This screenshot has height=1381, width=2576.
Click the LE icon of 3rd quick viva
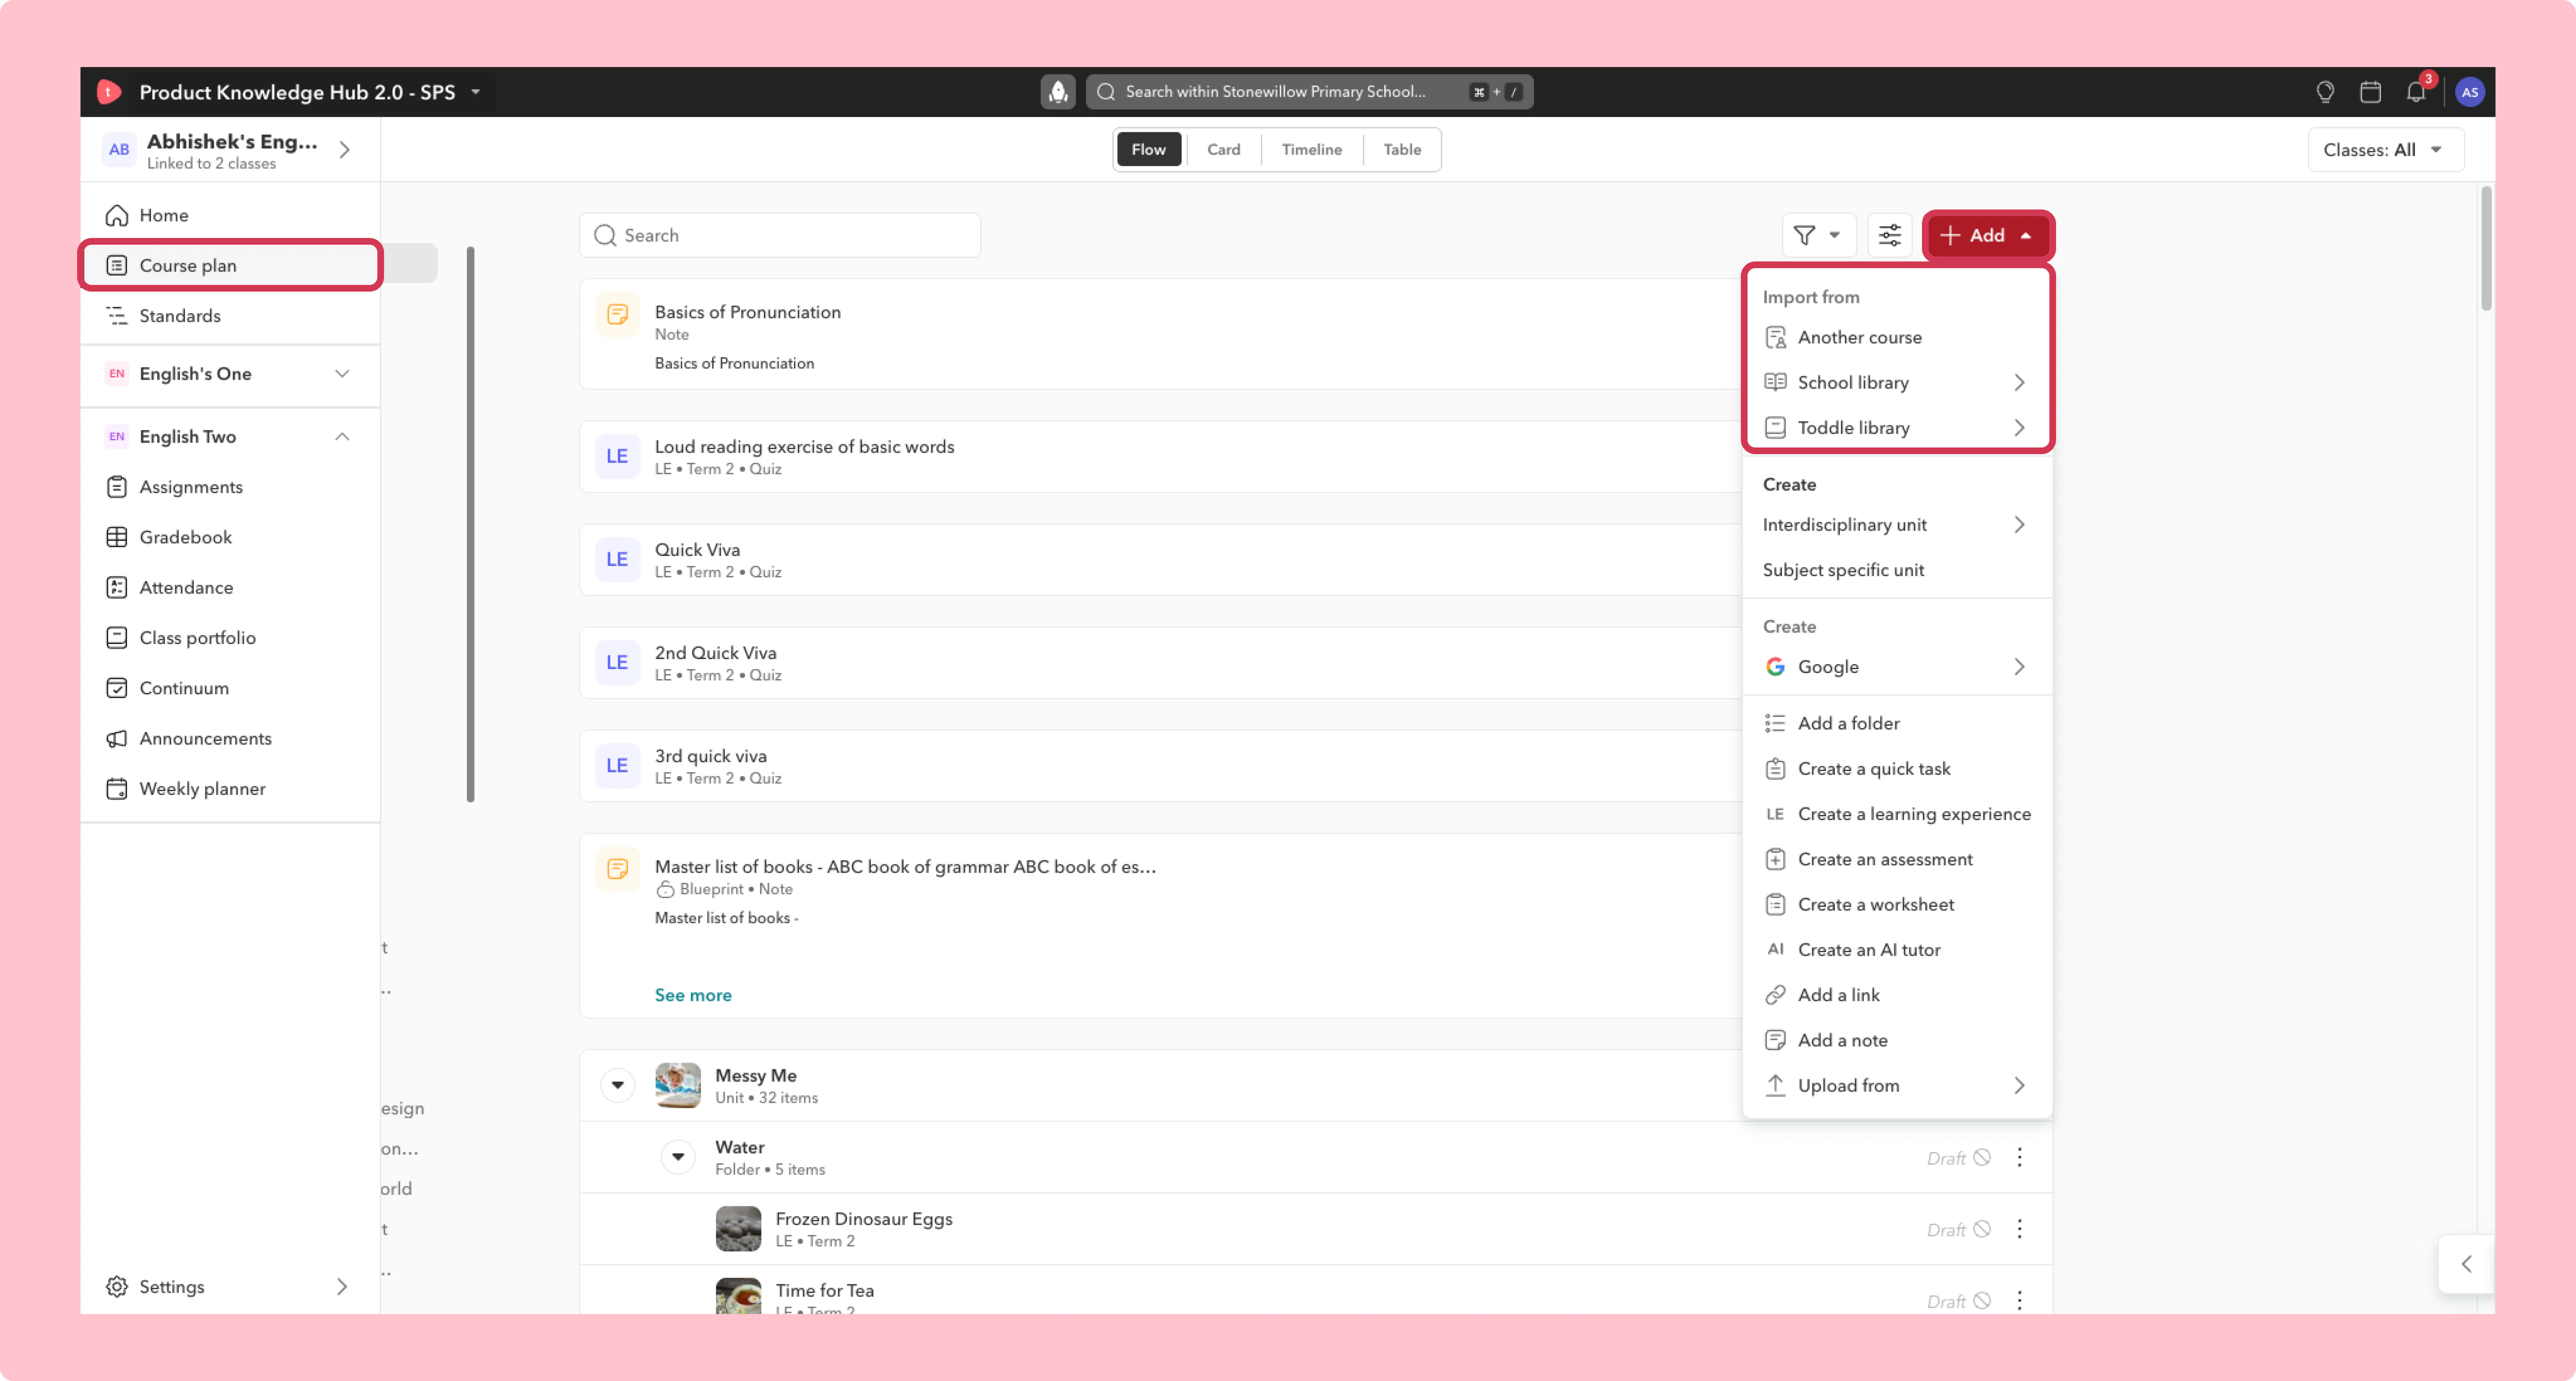coord(617,765)
